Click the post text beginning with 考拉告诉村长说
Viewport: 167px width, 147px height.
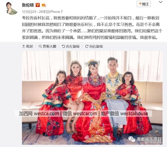tap(92, 28)
